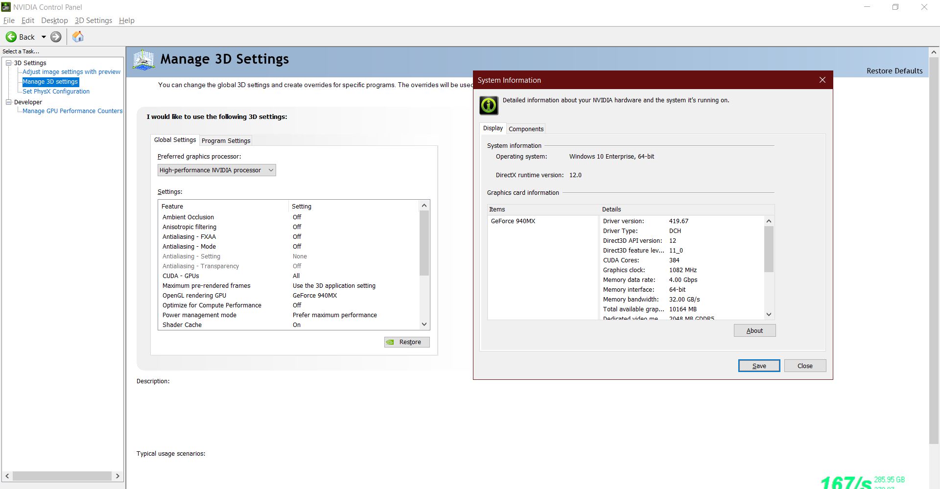Select the Ambient Occlusion setting row
Viewport: 940px width, 489px height.
coord(289,217)
